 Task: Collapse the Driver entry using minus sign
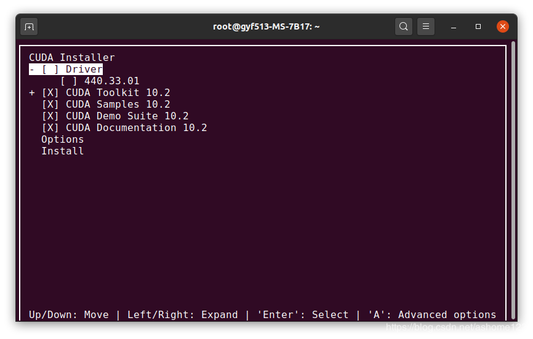(x=32, y=70)
